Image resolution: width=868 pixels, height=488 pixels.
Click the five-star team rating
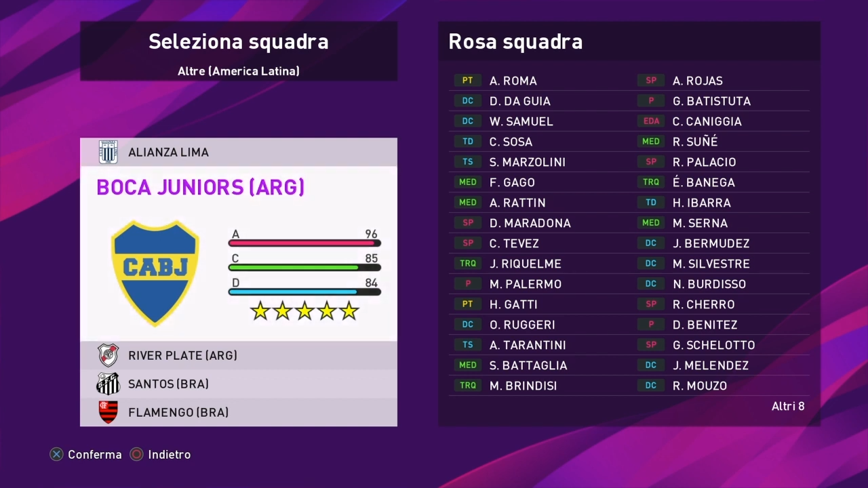pos(304,311)
